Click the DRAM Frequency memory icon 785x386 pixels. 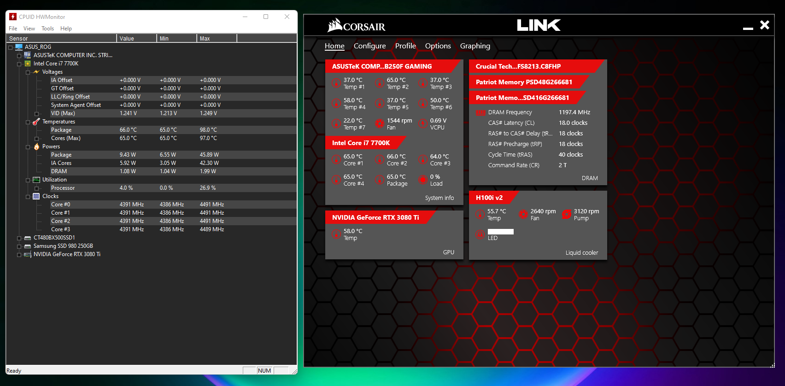tap(480, 113)
